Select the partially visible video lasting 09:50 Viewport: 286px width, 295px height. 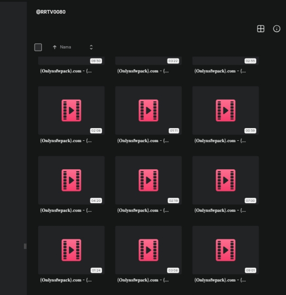coord(71,61)
